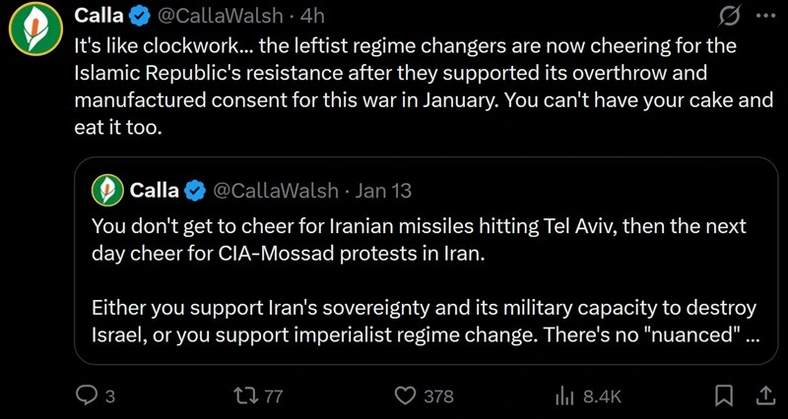788x419 pixels.
Task: Open the reply composer via comment icon
Action: tap(88, 395)
